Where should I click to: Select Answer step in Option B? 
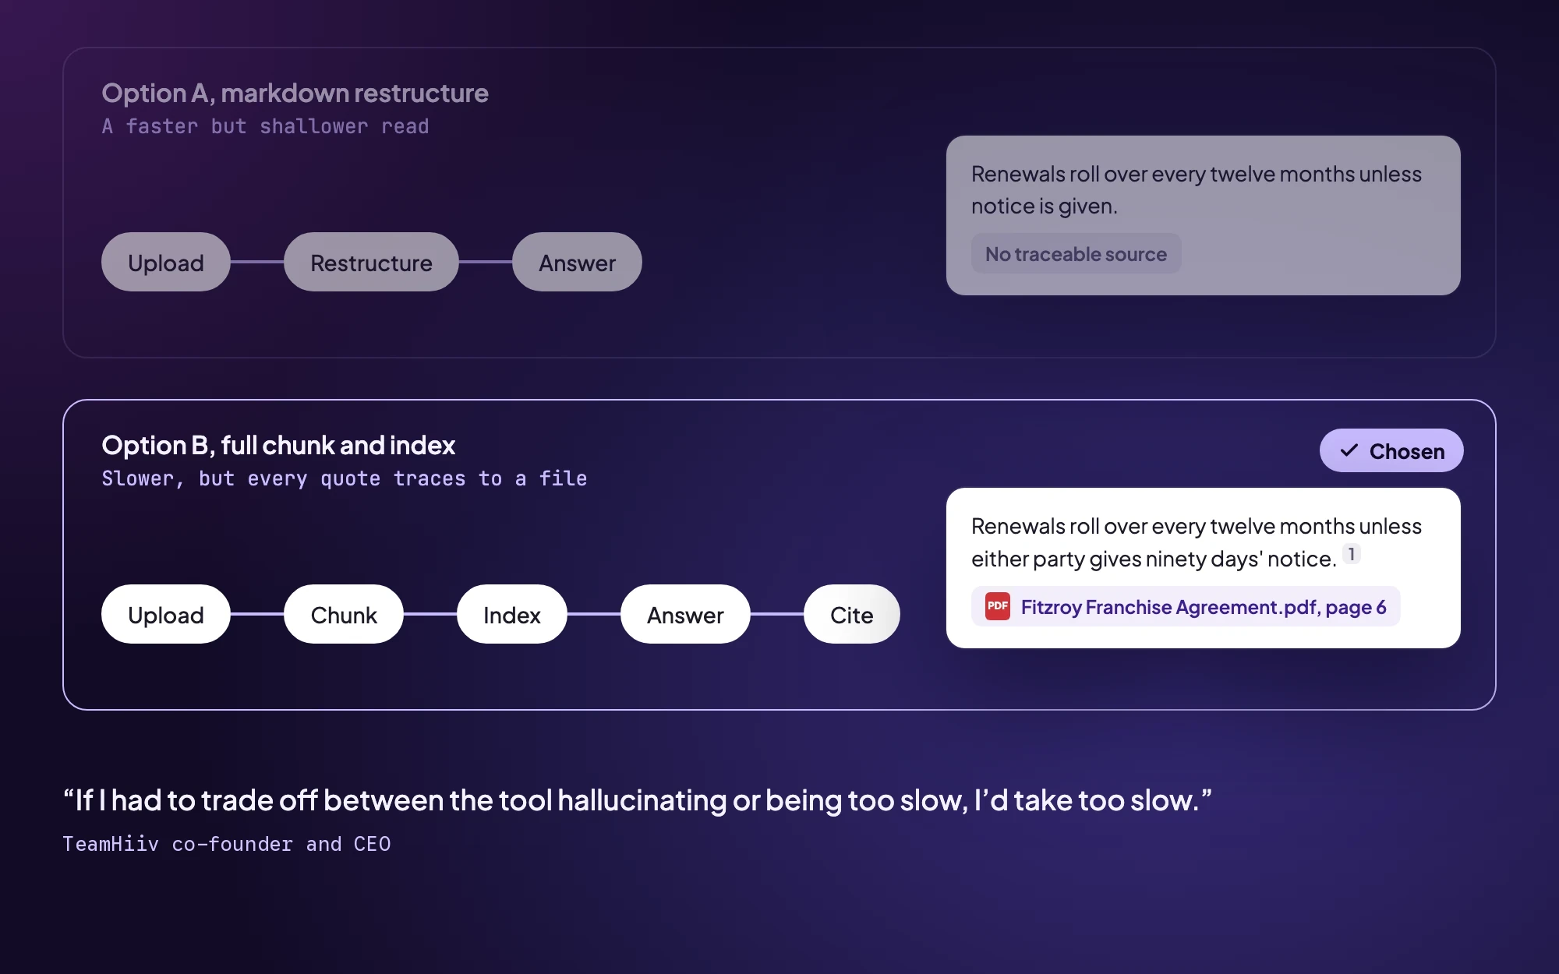click(685, 615)
